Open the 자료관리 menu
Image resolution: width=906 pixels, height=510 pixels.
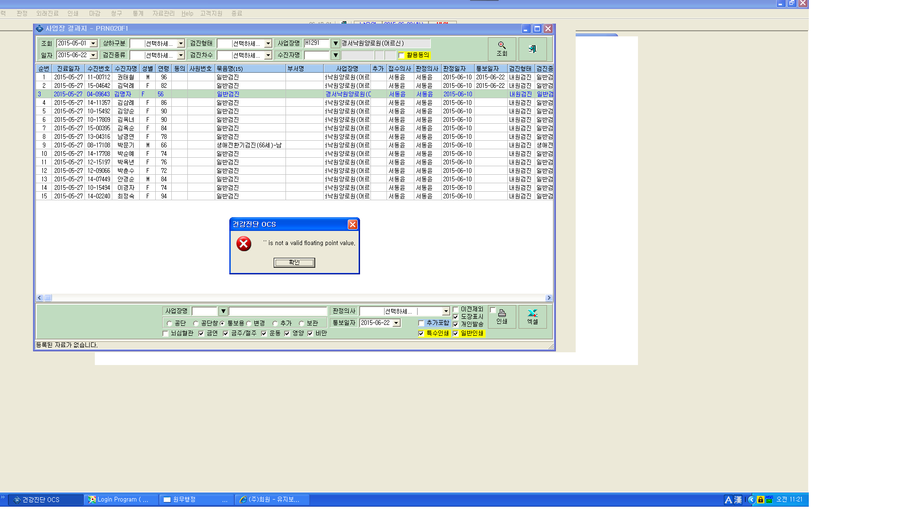(163, 14)
